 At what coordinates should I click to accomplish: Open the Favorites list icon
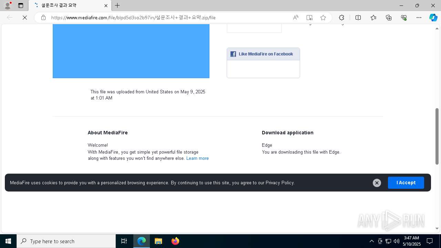pyautogui.click(x=373, y=18)
